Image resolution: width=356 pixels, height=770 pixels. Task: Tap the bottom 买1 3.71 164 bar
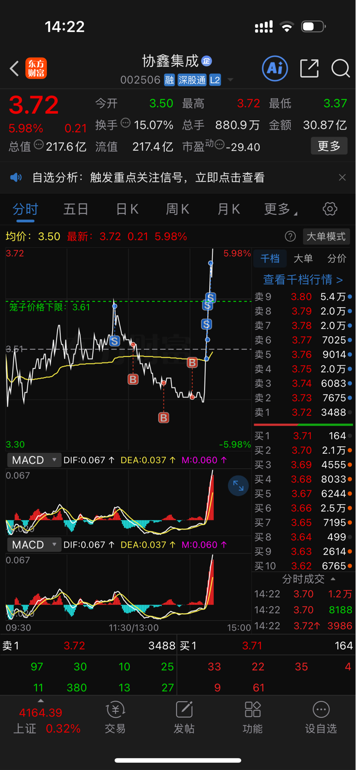(267, 646)
